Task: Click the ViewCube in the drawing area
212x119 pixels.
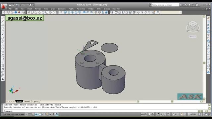Action: tap(193, 25)
